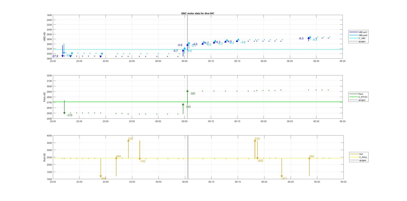Click the '-5.0' VBD data label
The width and height of the screenshot is (407, 201).
coord(189,51)
